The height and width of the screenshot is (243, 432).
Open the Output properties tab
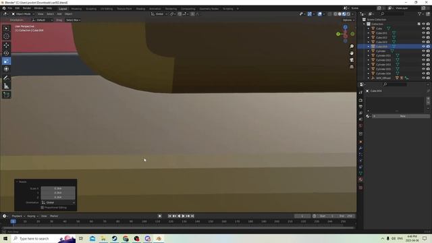click(x=360, y=107)
